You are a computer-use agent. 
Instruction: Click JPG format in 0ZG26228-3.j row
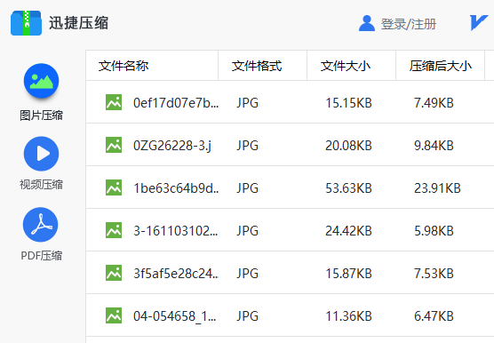(x=247, y=146)
